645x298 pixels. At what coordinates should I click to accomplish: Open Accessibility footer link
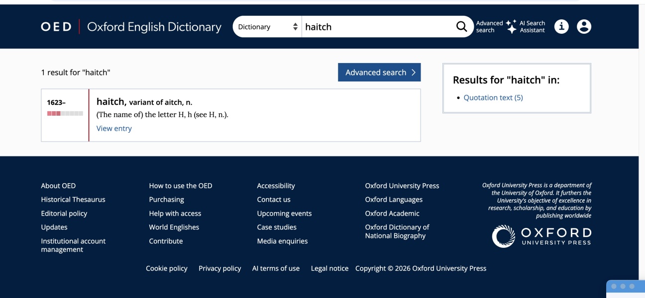pos(276,186)
